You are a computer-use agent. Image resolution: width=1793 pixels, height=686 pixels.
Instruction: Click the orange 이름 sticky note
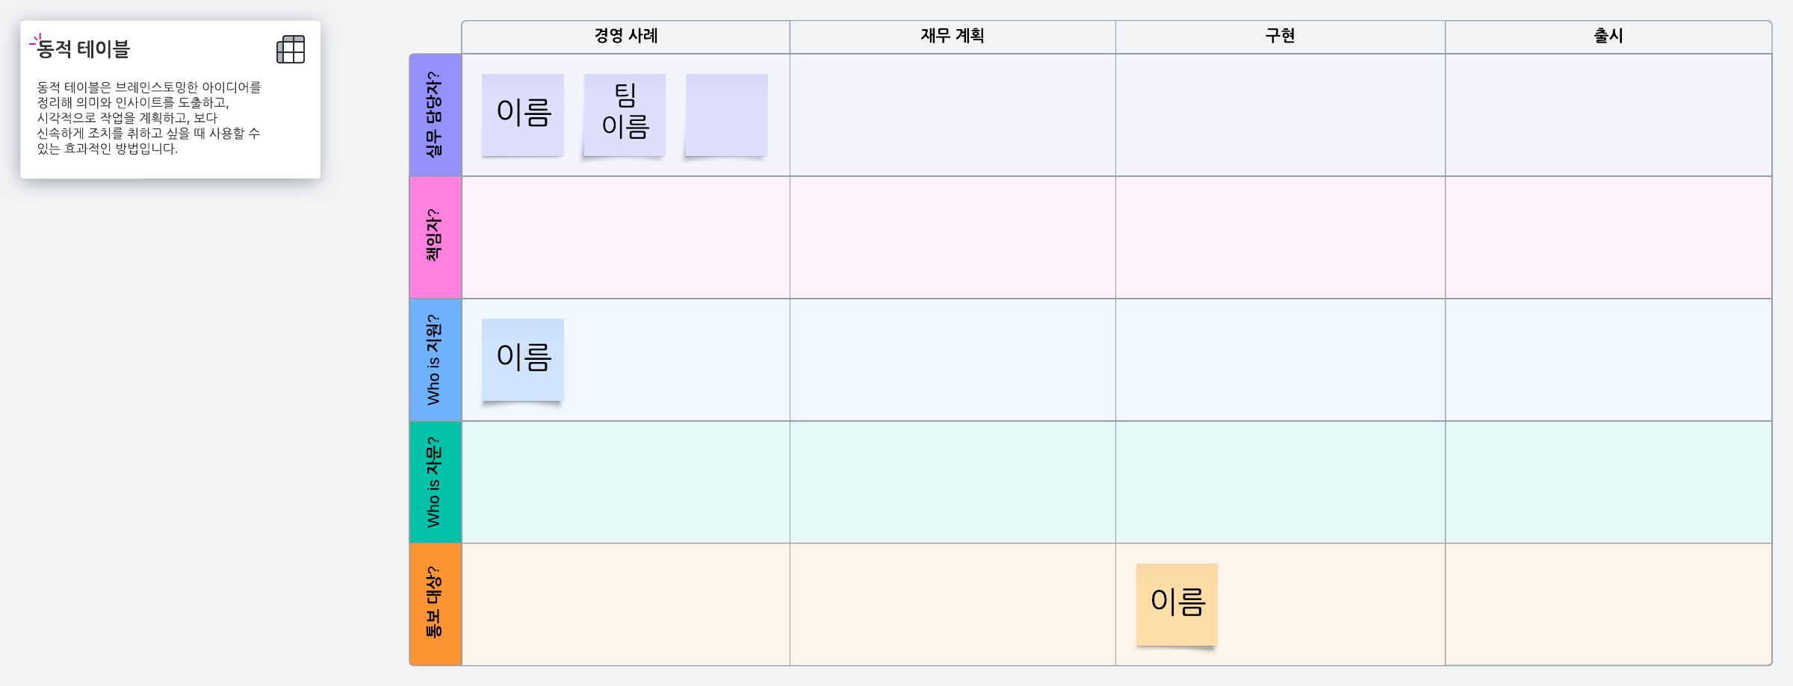click(x=1177, y=604)
